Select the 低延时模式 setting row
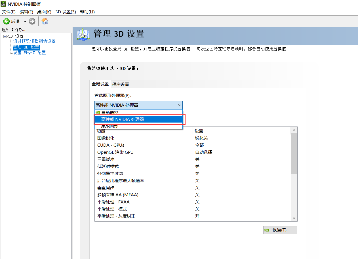The height and width of the screenshot is (259, 358). (193, 167)
